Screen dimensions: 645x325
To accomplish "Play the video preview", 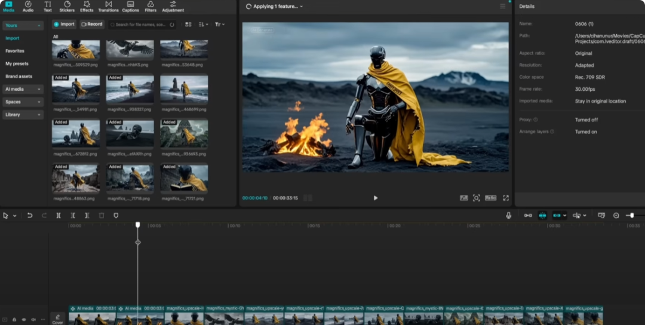I will (375, 198).
